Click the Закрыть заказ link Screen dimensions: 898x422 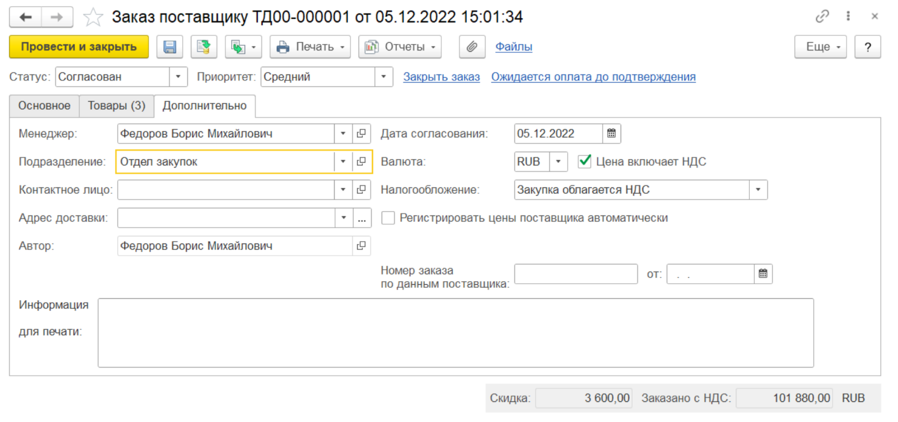coord(441,77)
